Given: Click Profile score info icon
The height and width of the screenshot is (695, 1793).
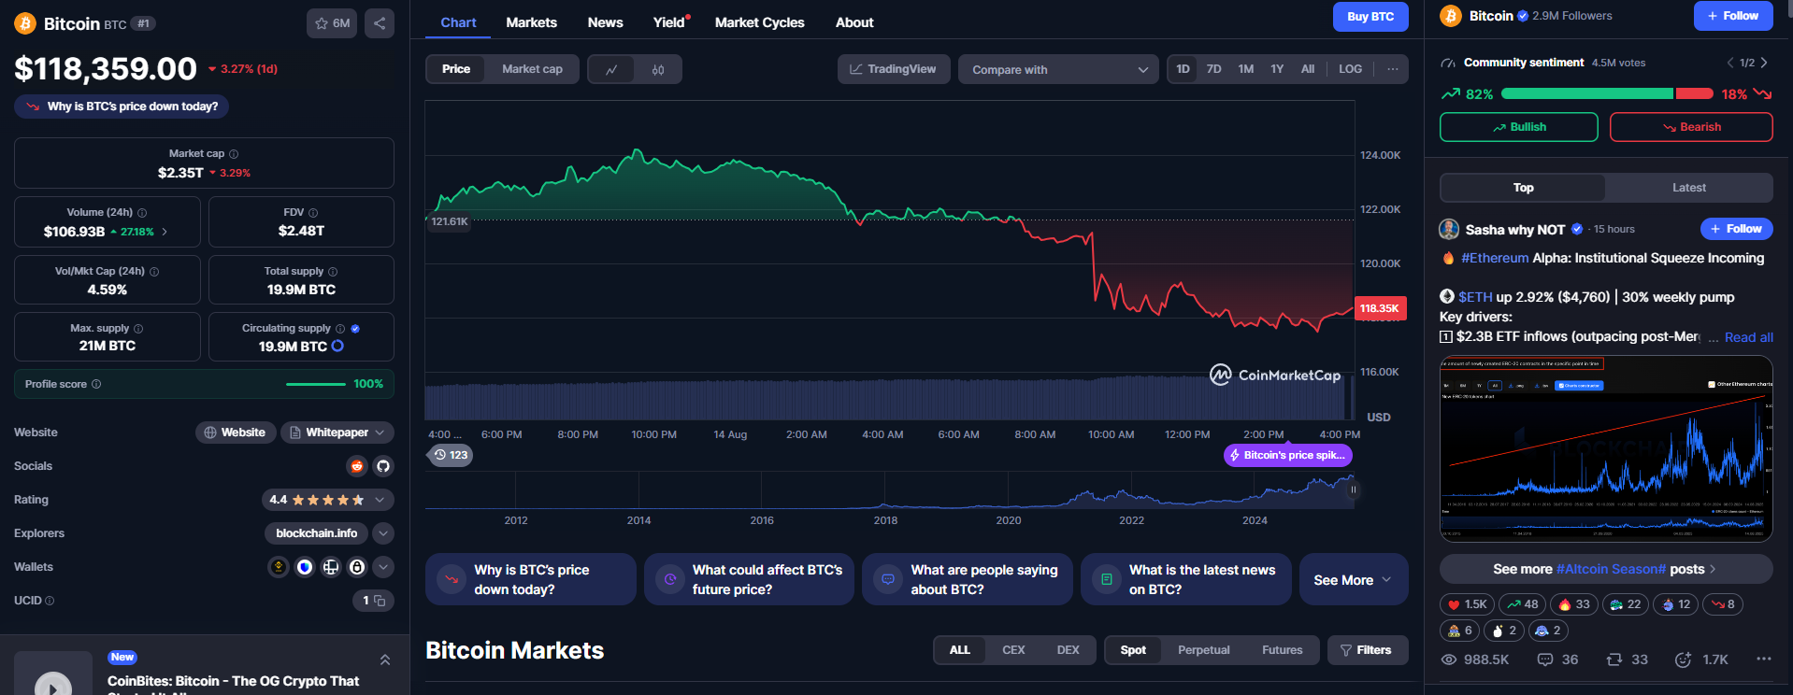Looking at the screenshot, I should [96, 384].
